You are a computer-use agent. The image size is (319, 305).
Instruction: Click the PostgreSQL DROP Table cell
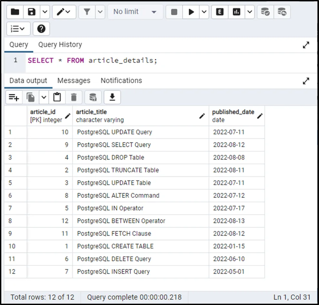coord(110,158)
